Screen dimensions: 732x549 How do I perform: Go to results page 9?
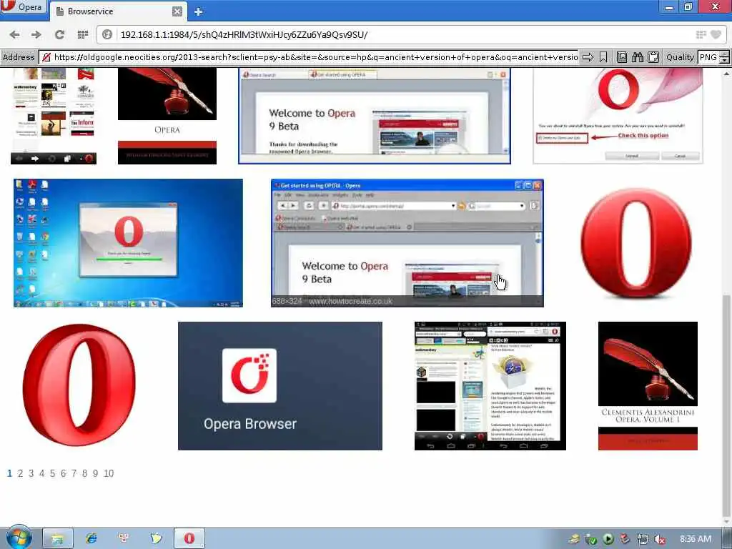95,473
